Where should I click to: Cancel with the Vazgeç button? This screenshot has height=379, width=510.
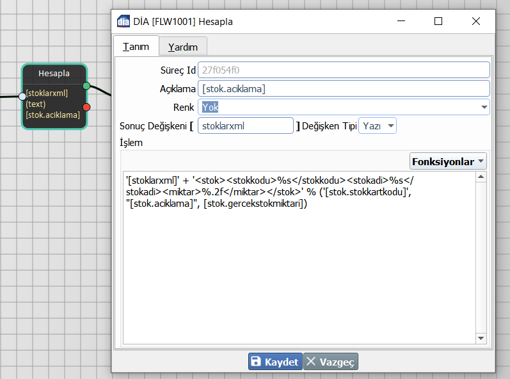(x=331, y=362)
